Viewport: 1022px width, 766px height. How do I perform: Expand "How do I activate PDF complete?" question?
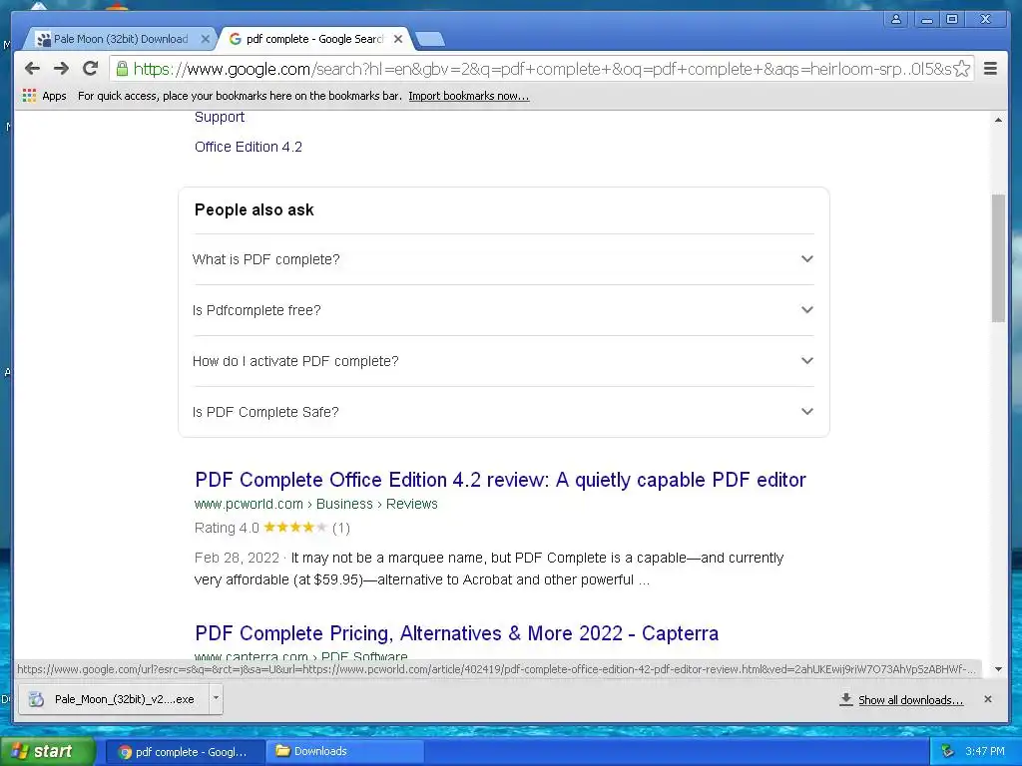[504, 361]
